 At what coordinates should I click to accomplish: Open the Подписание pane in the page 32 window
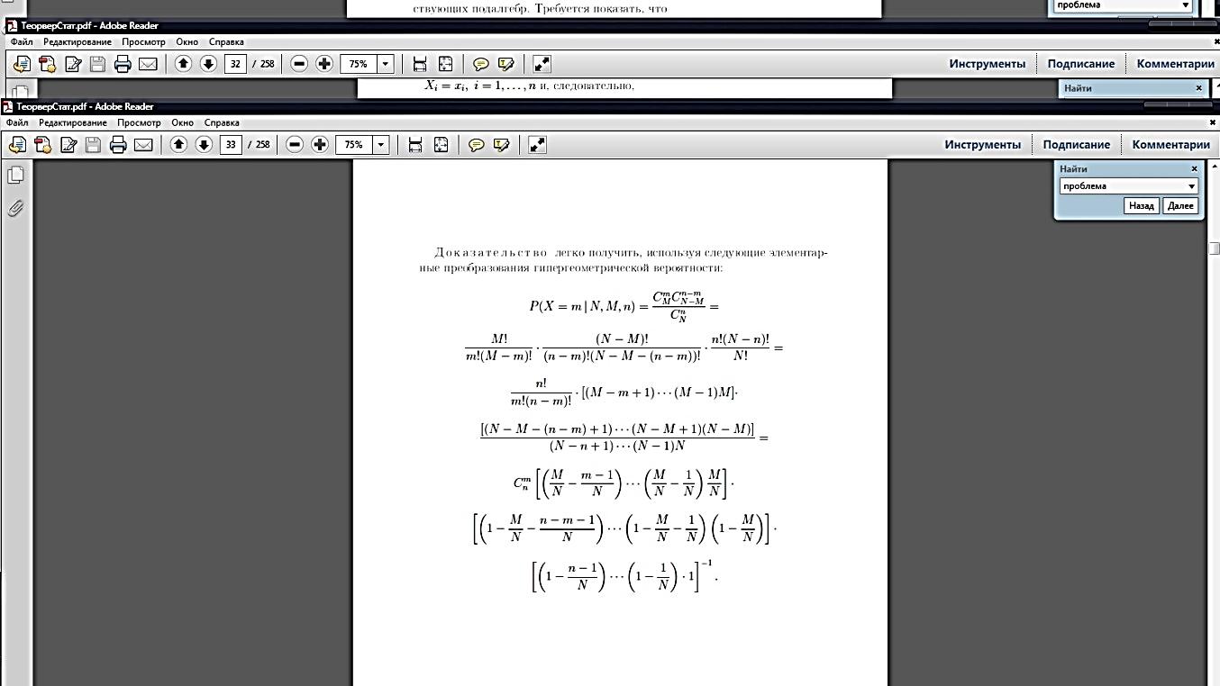[x=1080, y=64]
